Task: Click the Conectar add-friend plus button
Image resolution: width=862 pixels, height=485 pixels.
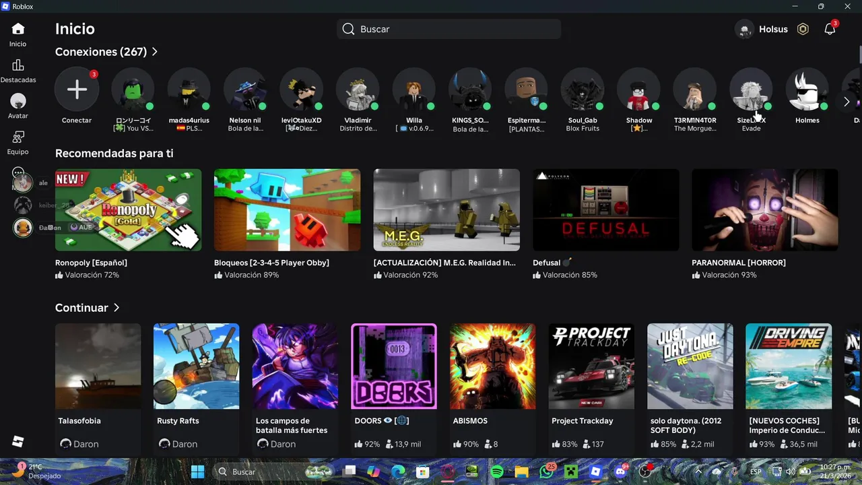Action: click(77, 90)
